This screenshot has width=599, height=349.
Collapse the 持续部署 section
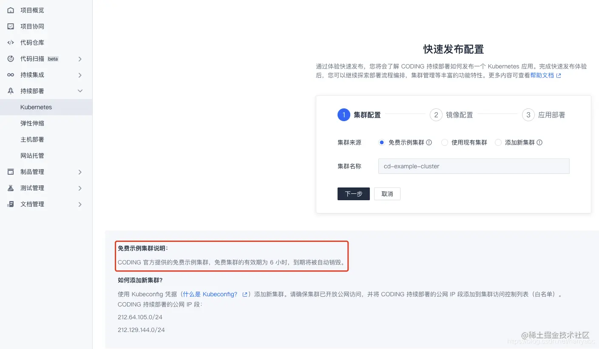80,91
